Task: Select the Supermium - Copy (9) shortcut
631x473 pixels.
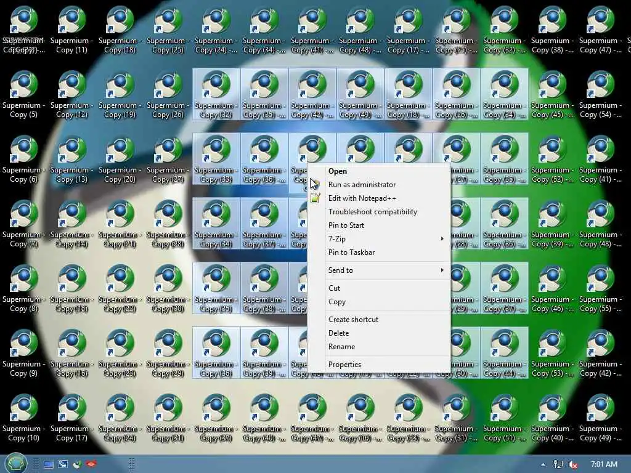Action: 24,354
